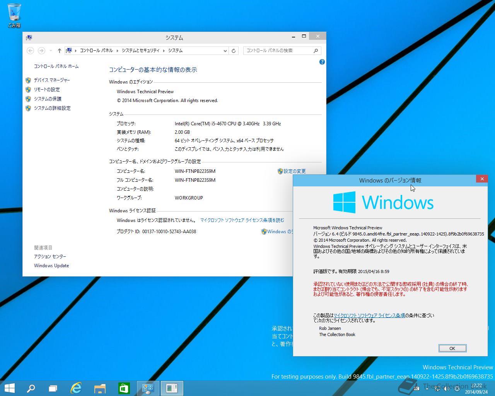Screen dimensions: 495x396
Task: Open システムの保護 in the sidebar
Action: coord(48,99)
